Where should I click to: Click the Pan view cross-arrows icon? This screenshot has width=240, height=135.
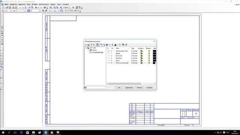click(x=73, y=7)
